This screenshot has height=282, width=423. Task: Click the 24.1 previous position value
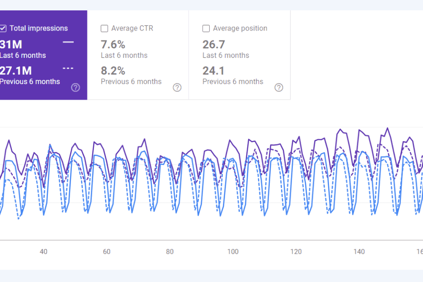pyautogui.click(x=213, y=71)
